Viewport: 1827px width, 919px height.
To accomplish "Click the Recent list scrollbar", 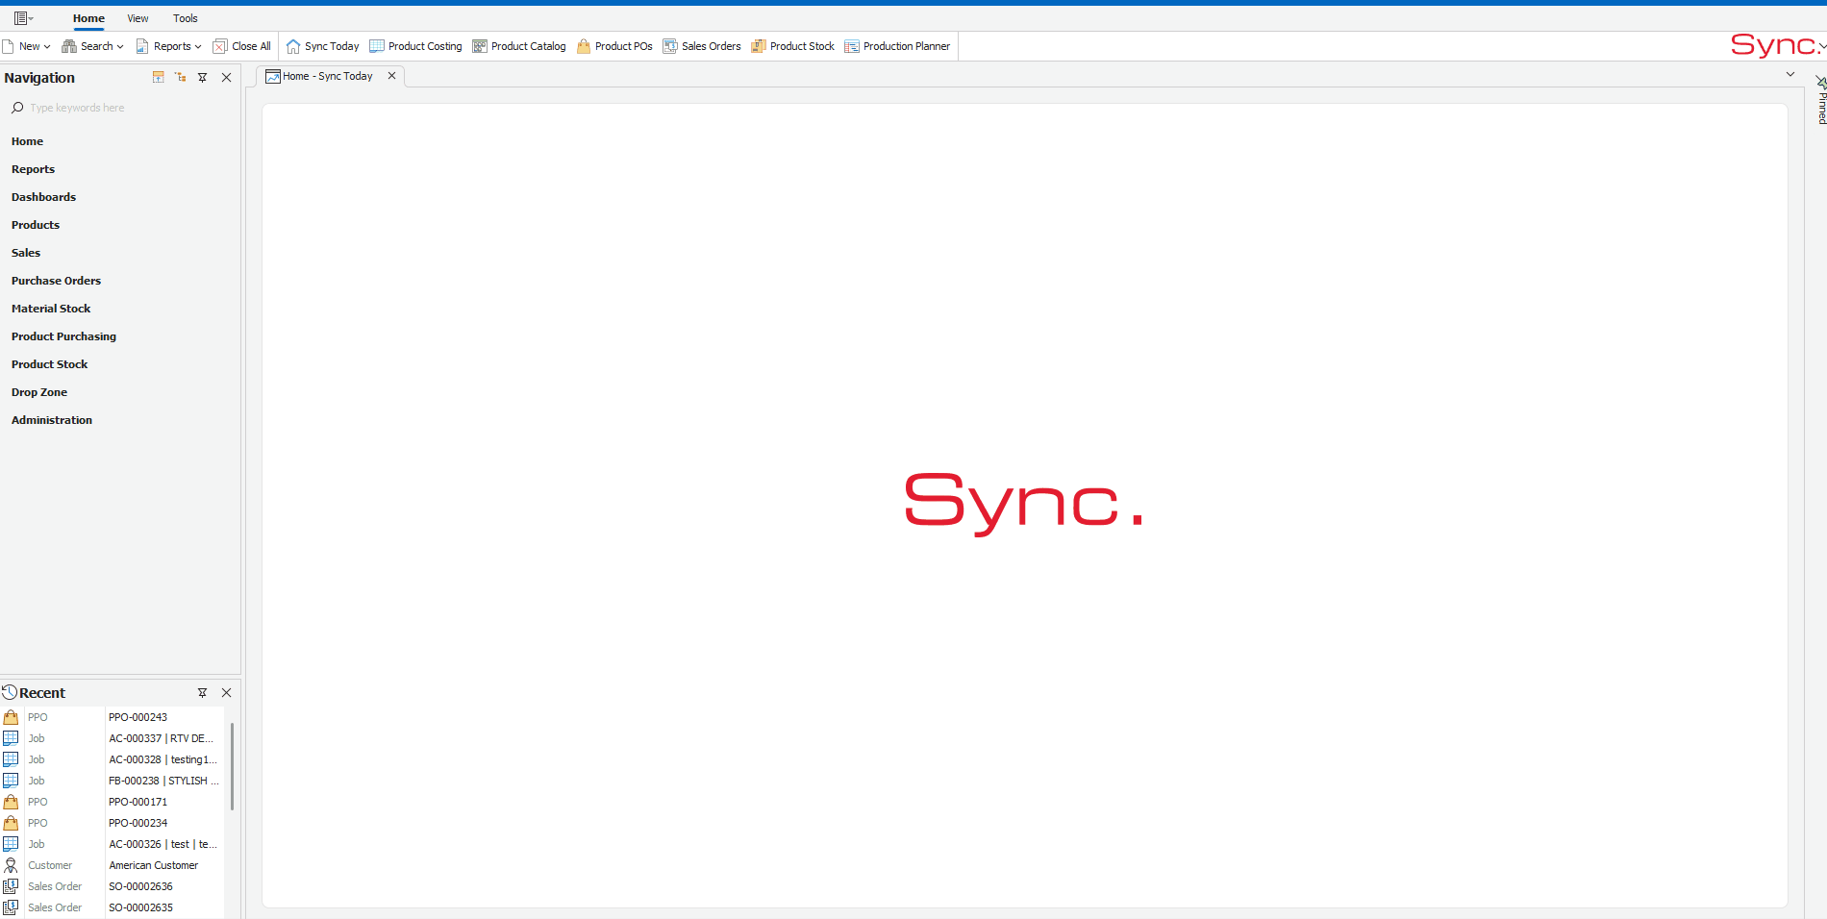I will [232, 767].
